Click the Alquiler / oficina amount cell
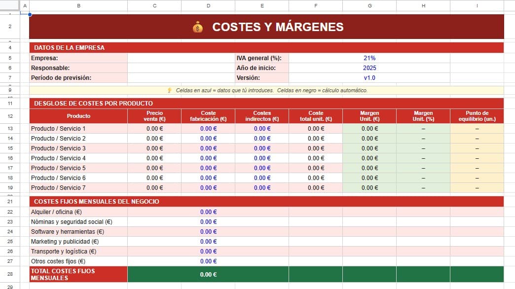Viewport: 515px width, 289px height. pyautogui.click(x=208, y=212)
